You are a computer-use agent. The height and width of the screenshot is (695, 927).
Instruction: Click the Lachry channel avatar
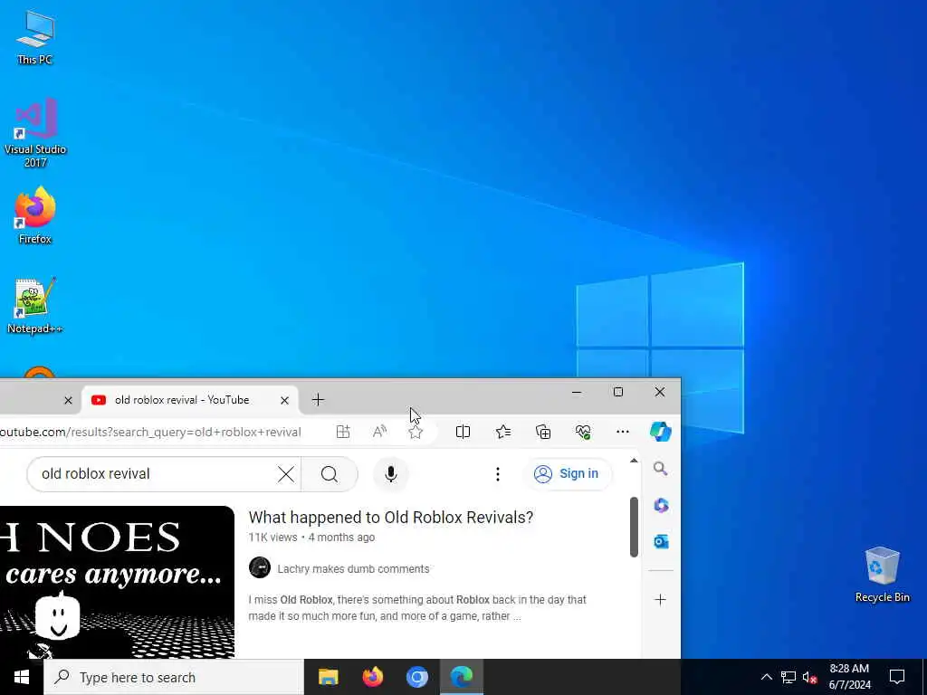coord(260,568)
